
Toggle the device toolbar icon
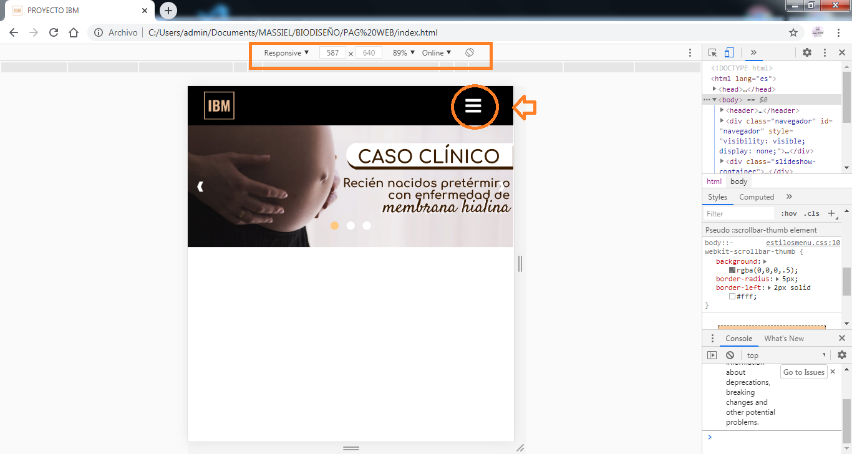[x=729, y=53]
